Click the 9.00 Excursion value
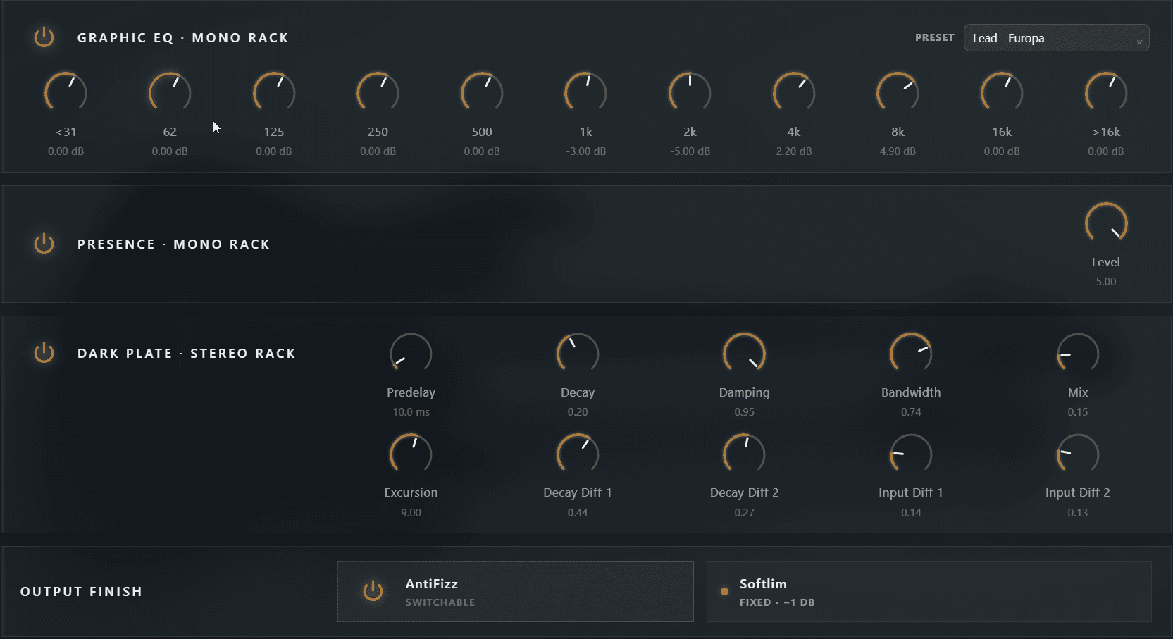Screen dimensions: 1173x639 click(x=411, y=513)
